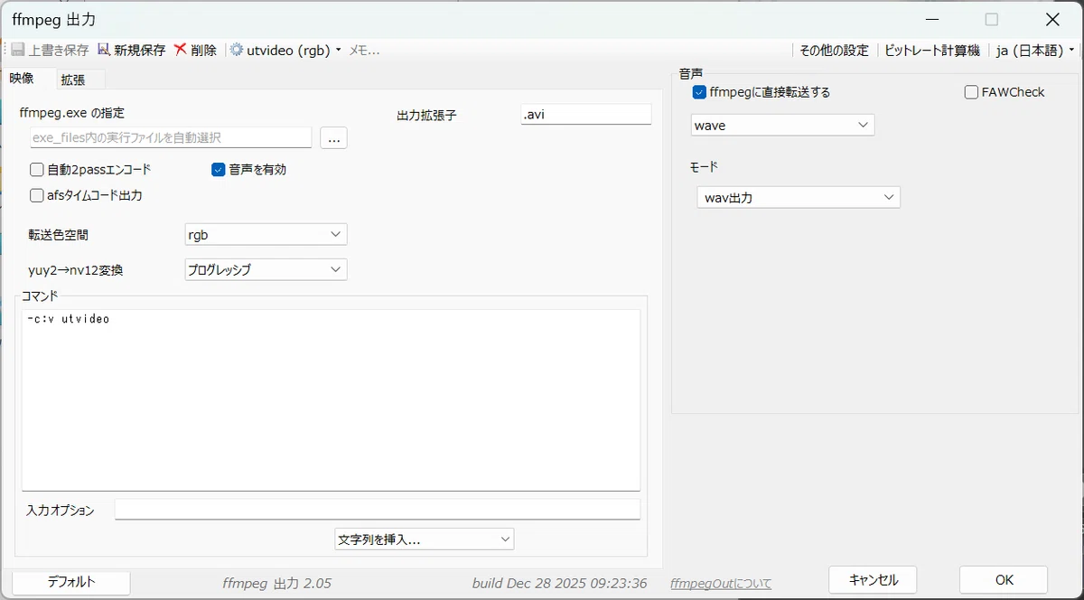Open the ja (日本語) language menu
The image size is (1084, 600).
pos(1035,51)
